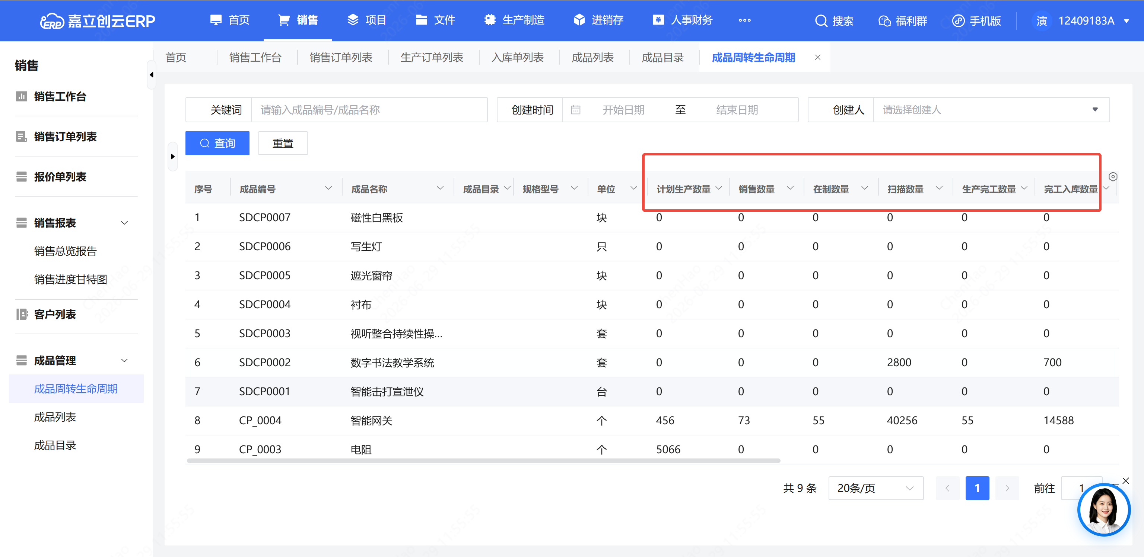The image size is (1144, 557).
Task: Open the 成品编号 column filter chevron
Action: pyautogui.click(x=328, y=188)
